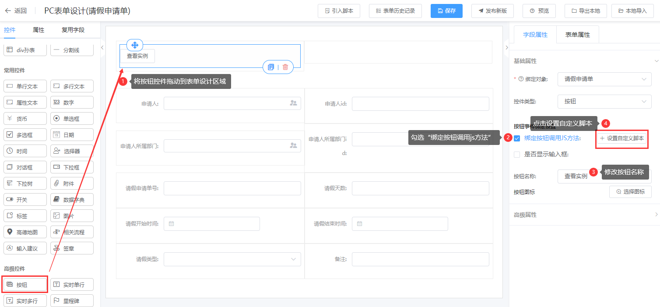
Task: Click 设置自定义脚本 button
Action: pos(621,138)
